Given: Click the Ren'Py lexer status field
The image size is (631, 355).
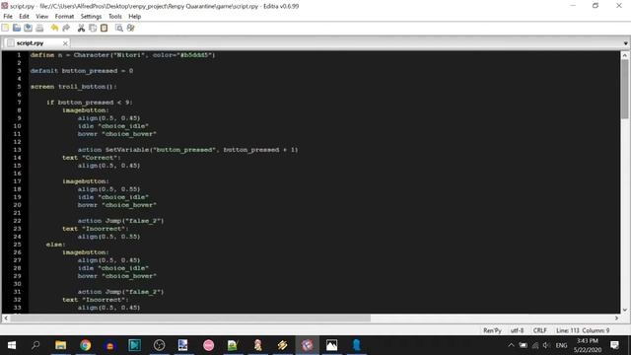Looking at the screenshot, I should [492, 330].
